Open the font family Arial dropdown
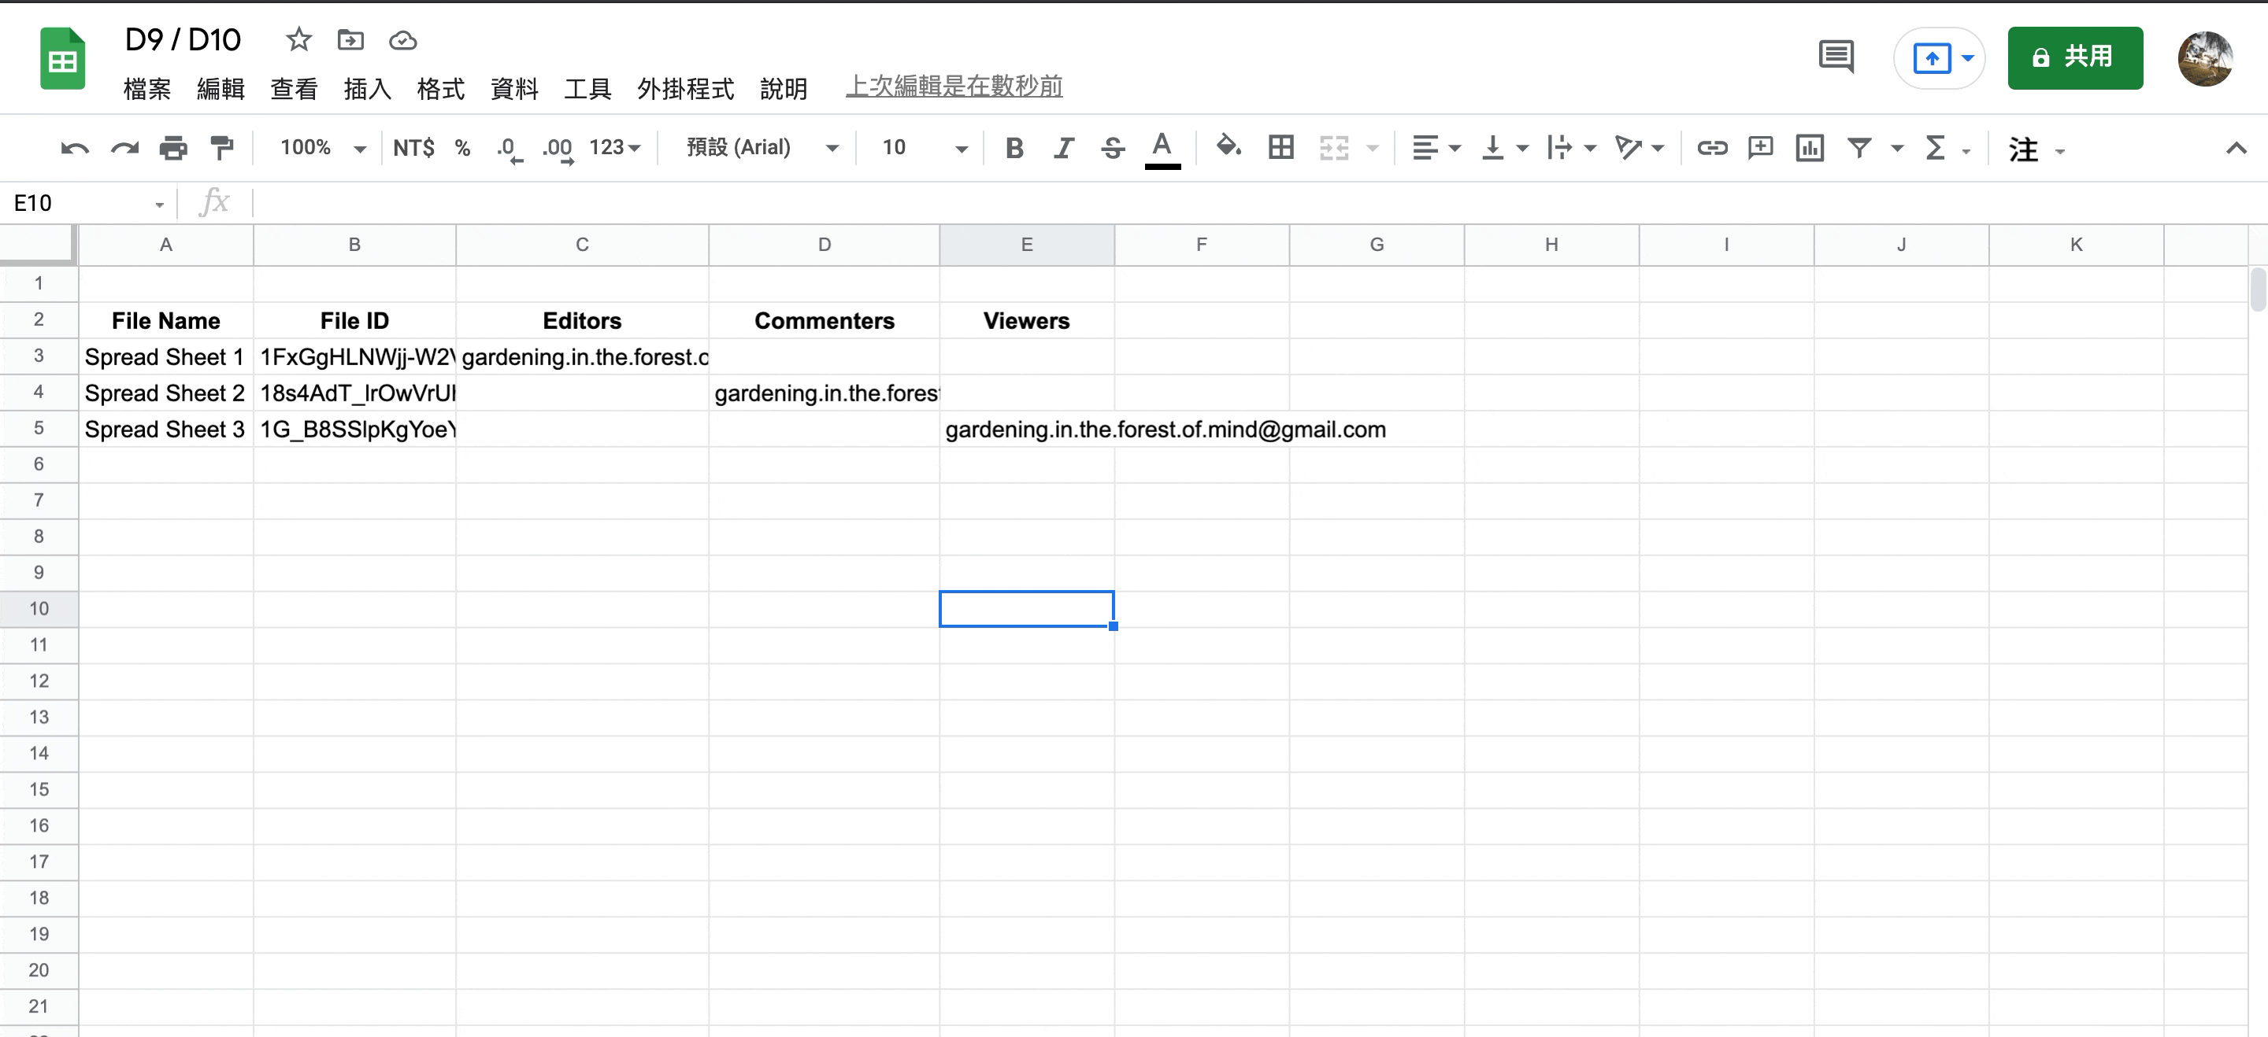The width and height of the screenshot is (2268, 1037). [x=762, y=148]
